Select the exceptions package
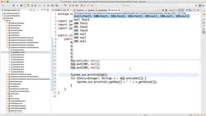206x116 pixels. point(14,86)
